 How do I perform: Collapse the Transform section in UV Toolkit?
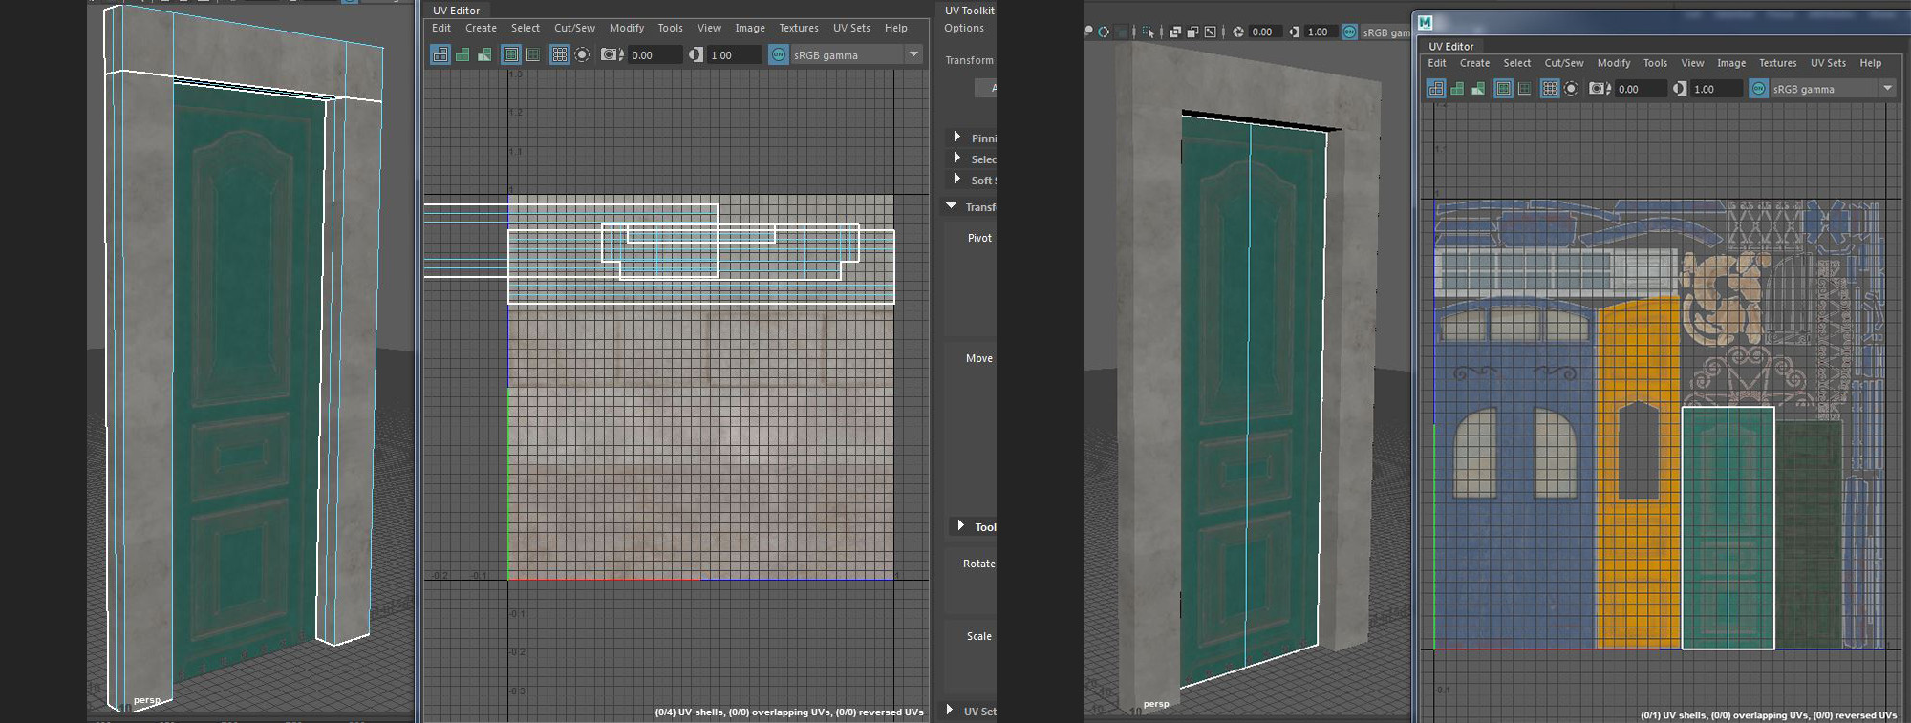click(x=952, y=206)
